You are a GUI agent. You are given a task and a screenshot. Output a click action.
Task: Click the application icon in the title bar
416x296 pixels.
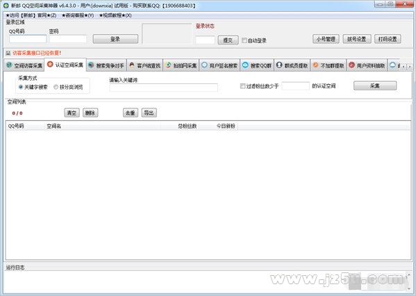[x=6, y=6]
